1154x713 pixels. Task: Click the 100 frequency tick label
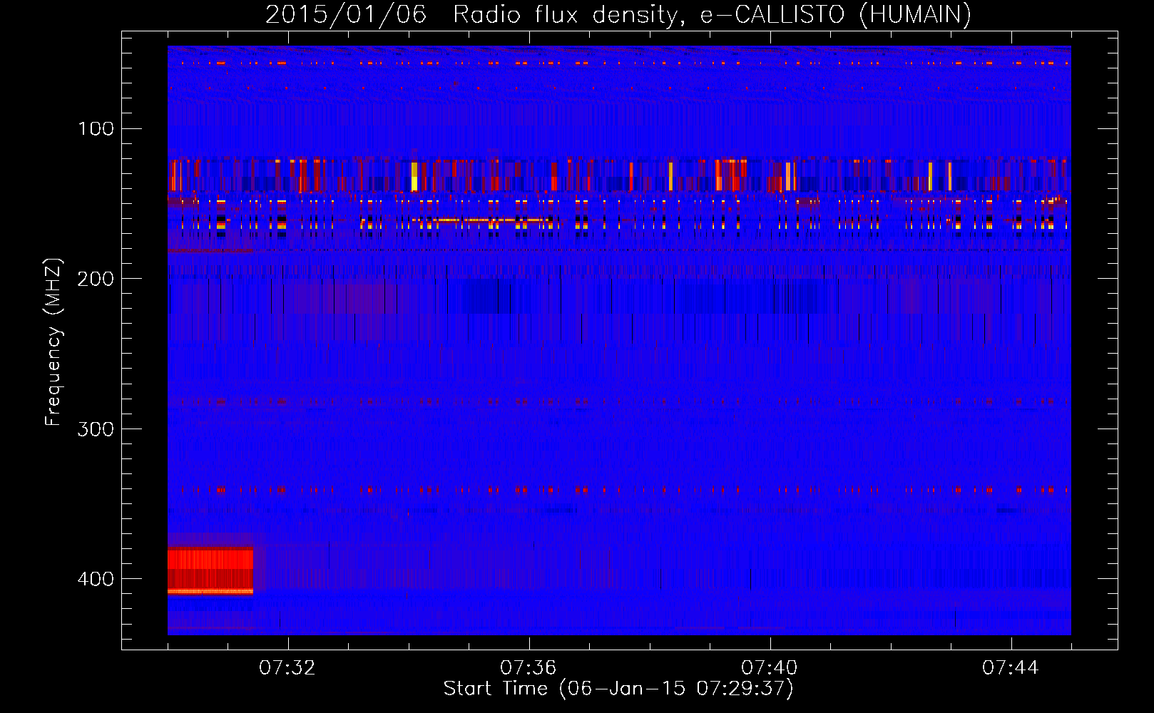(96, 128)
